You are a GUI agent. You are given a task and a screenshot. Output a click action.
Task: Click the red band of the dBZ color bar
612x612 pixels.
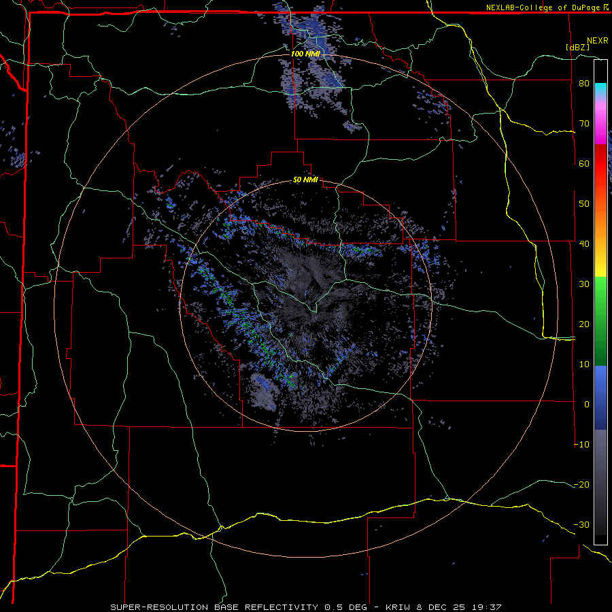click(x=600, y=164)
